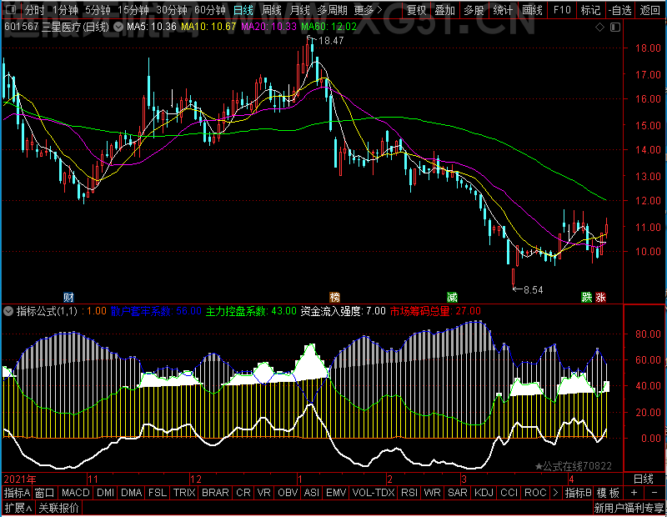Screen dimensions: 667x517
Task: Switch the indicator to CR
Action: [x=243, y=492]
